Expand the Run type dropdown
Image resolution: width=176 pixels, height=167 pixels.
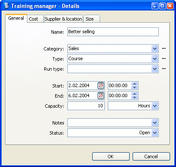tap(155, 69)
